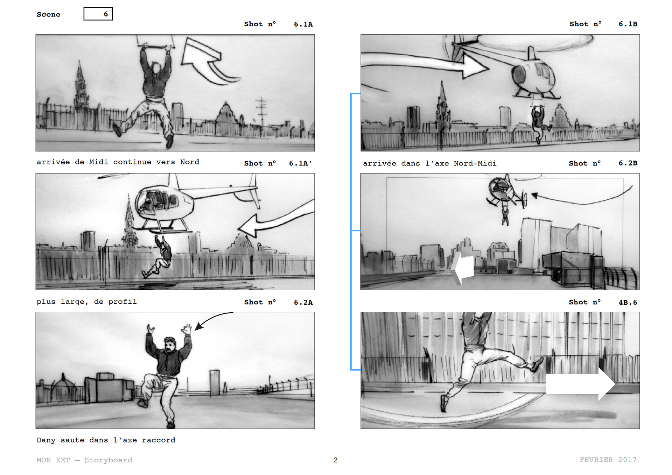Click the large white right arrow in shot 4B.6
The width and height of the screenshot is (672, 475).
click(x=579, y=384)
